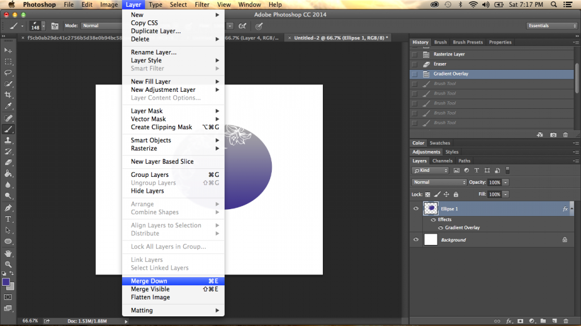The height and width of the screenshot is (326, 581).
Task: Open the Wi-Fi status menu
Action: 473,5
